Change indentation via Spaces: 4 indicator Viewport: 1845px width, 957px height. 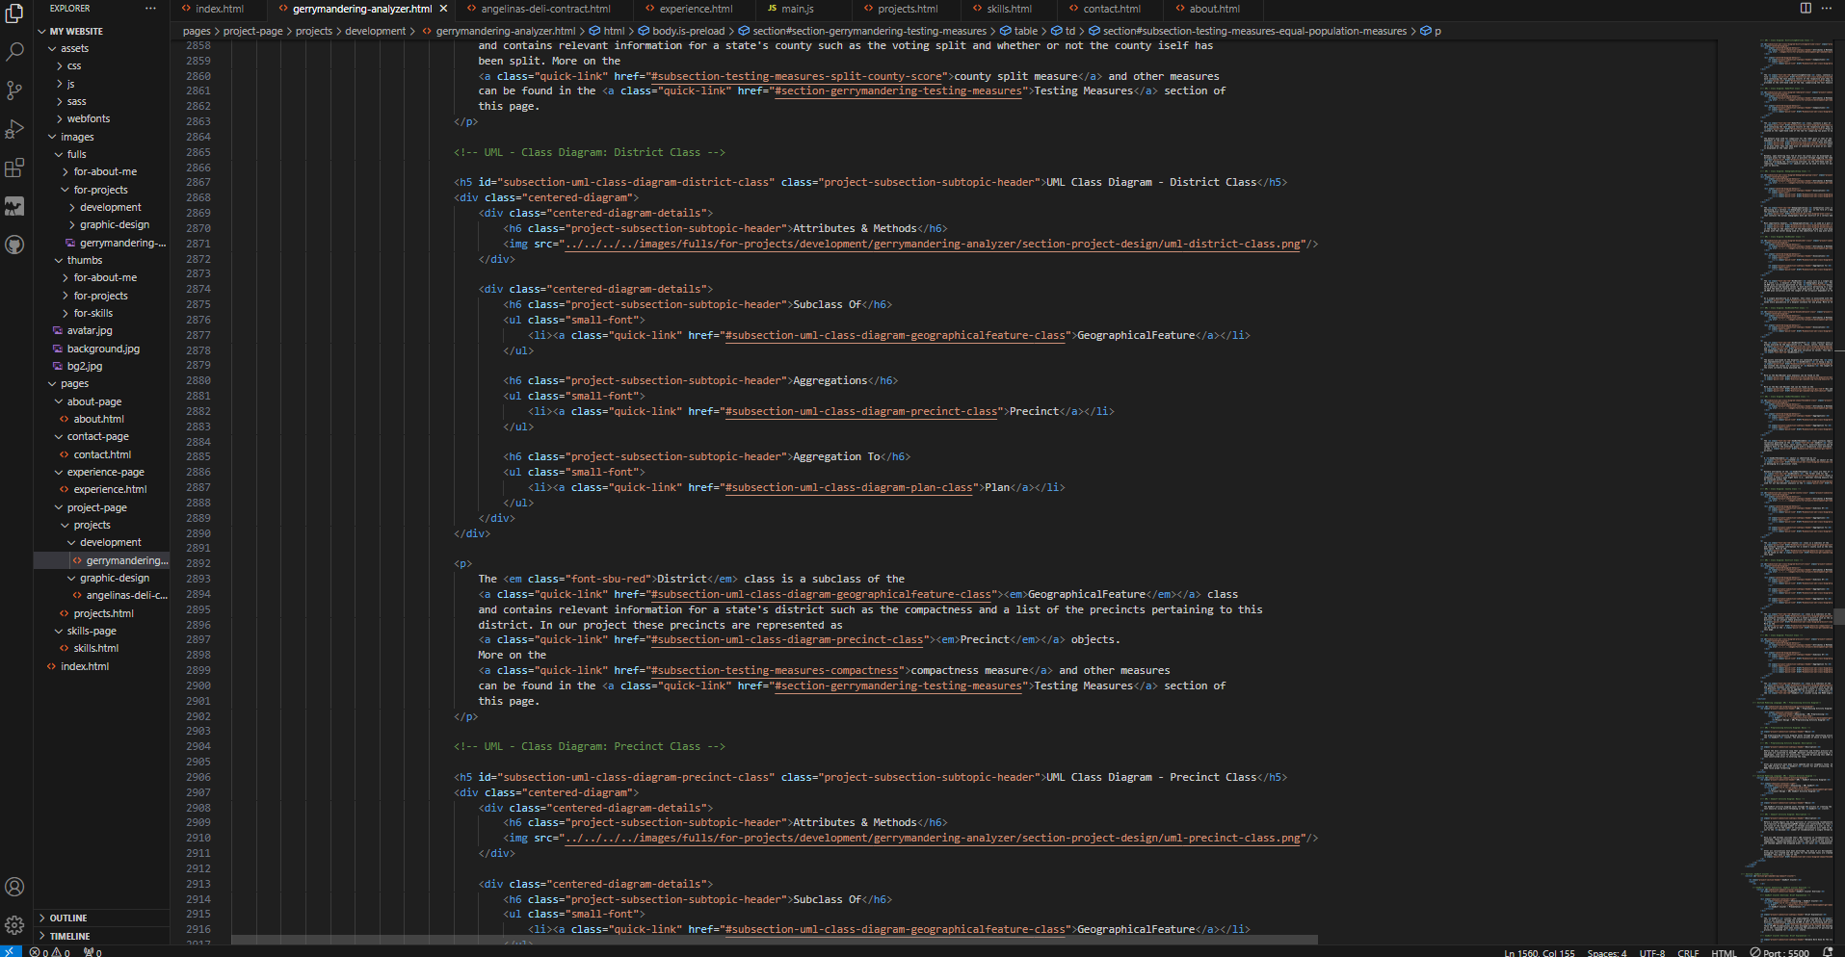tap(1606, 952)
